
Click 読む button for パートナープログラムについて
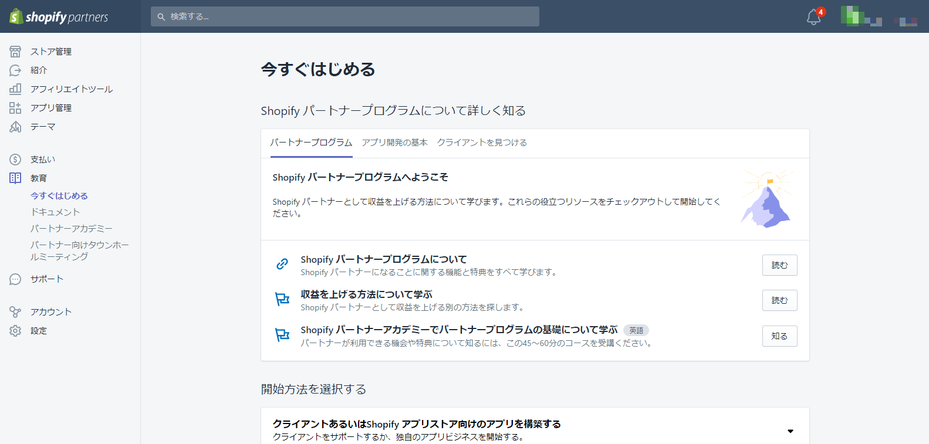click(x=779, y=265)
